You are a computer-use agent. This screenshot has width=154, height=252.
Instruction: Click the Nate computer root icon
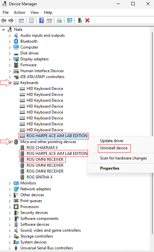[10, 30]
